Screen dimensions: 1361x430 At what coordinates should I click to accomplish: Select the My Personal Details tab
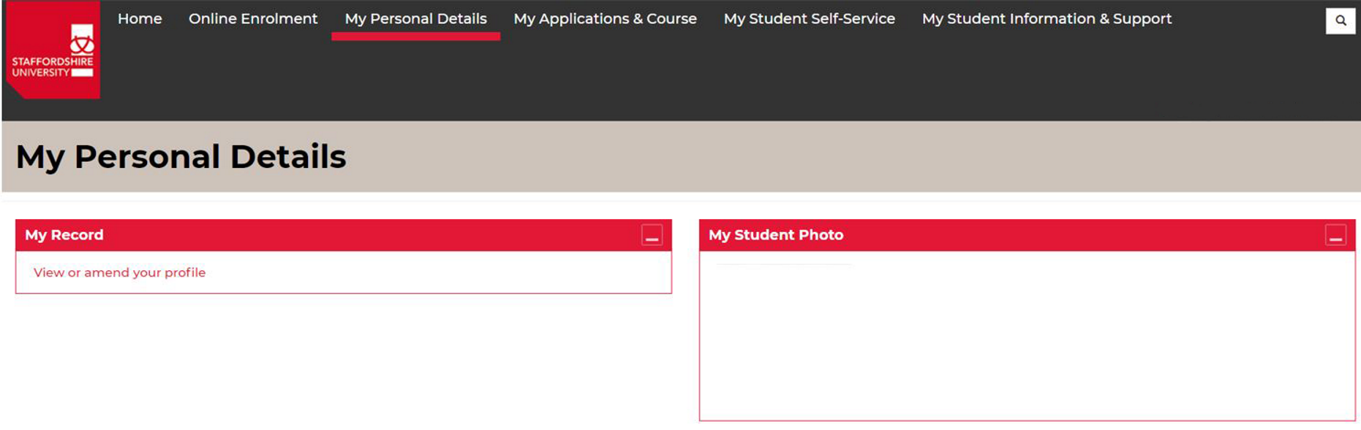[x=415, y=19]
